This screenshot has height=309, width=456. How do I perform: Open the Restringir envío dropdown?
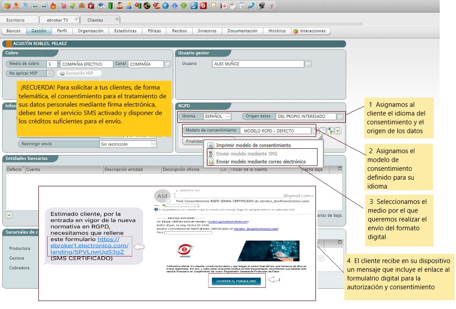point(153,144)
